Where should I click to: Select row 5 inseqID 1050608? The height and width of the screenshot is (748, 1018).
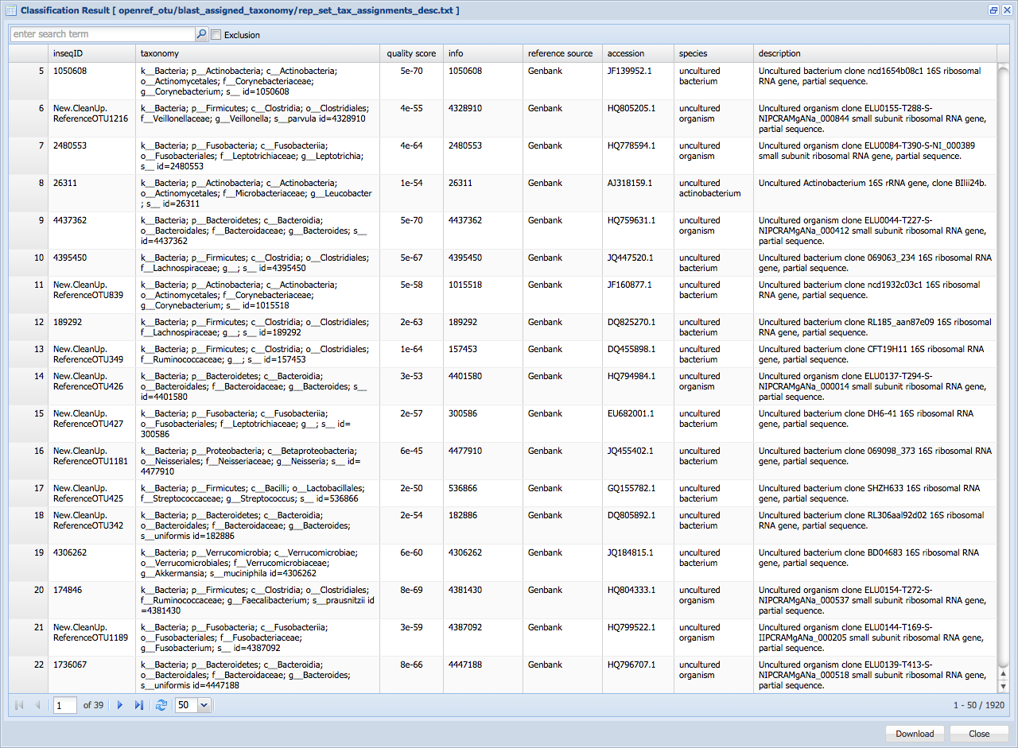pos(70,71)
